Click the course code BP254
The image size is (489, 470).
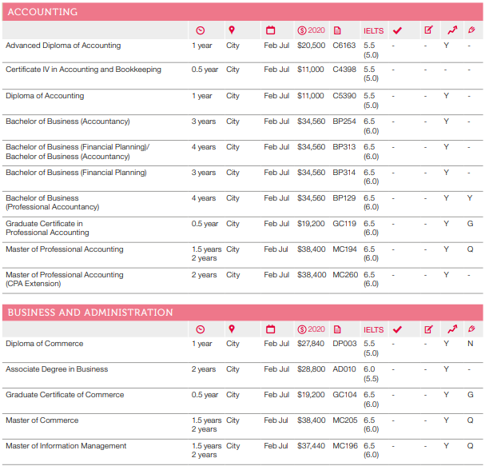[x=344, y=121]
